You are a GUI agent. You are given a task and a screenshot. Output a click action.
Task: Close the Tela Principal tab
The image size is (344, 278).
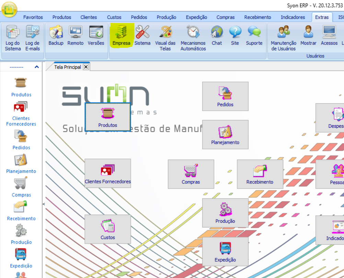(x=86, y=67)
